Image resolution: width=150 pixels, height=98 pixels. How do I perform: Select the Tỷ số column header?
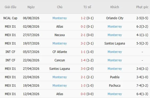click(x=87, y=7)
